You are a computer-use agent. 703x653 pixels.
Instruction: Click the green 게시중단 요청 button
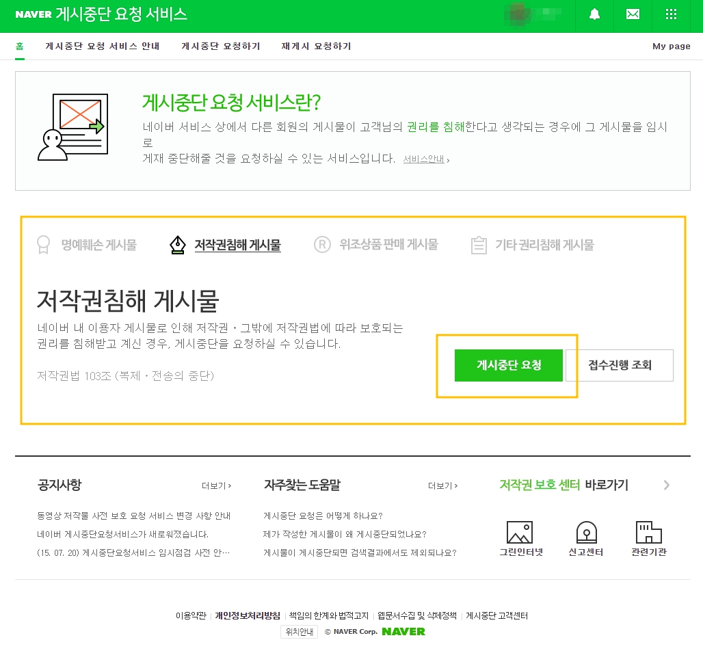[509, 365]
